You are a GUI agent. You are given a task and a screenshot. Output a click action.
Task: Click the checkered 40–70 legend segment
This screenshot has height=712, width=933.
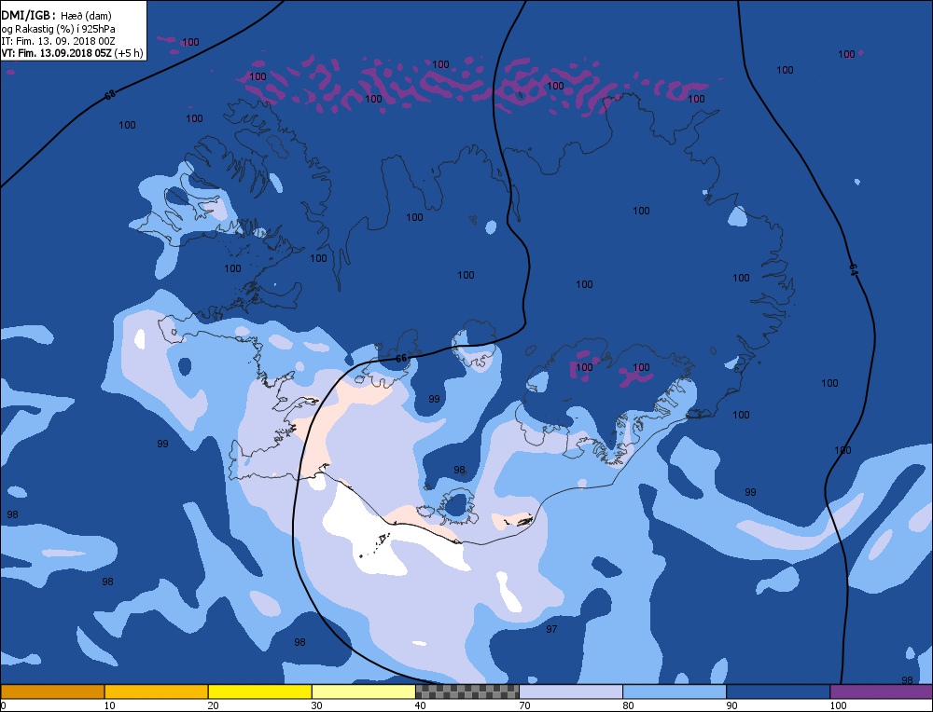[466, 691]
